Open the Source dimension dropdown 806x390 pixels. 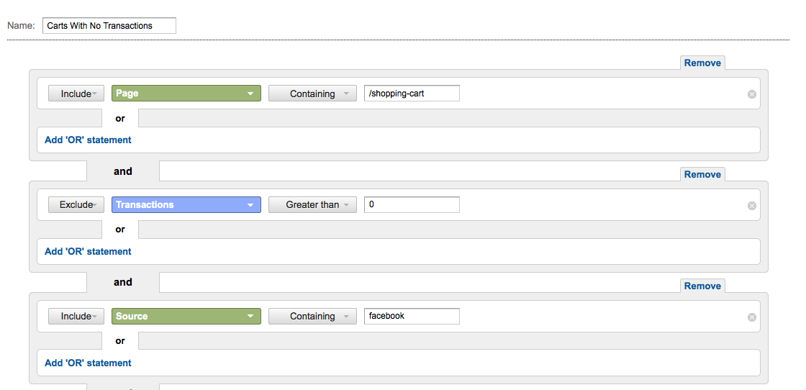[x=186, y=316]
